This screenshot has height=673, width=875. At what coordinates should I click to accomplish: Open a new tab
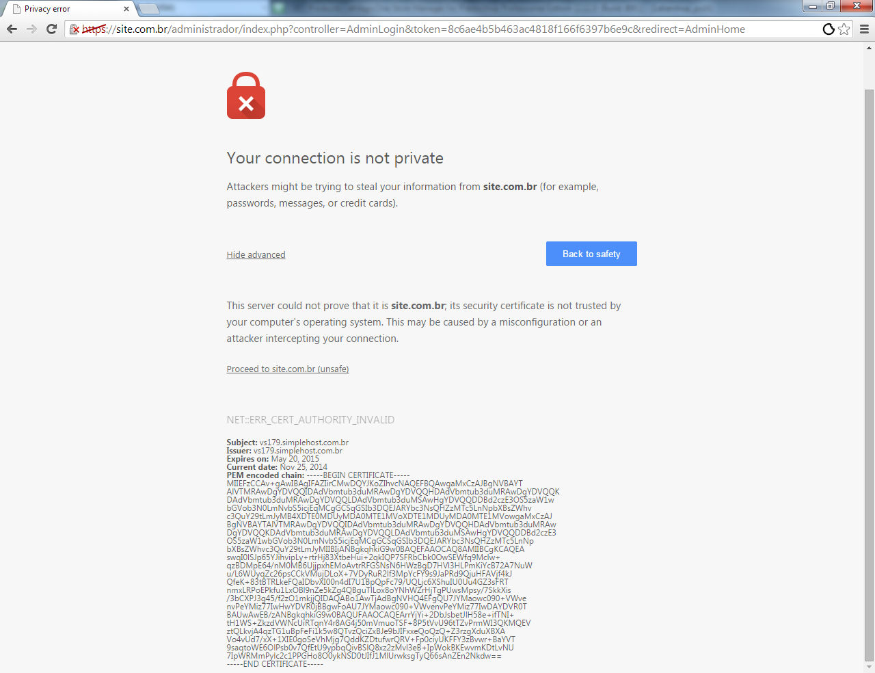pos(149,9)
